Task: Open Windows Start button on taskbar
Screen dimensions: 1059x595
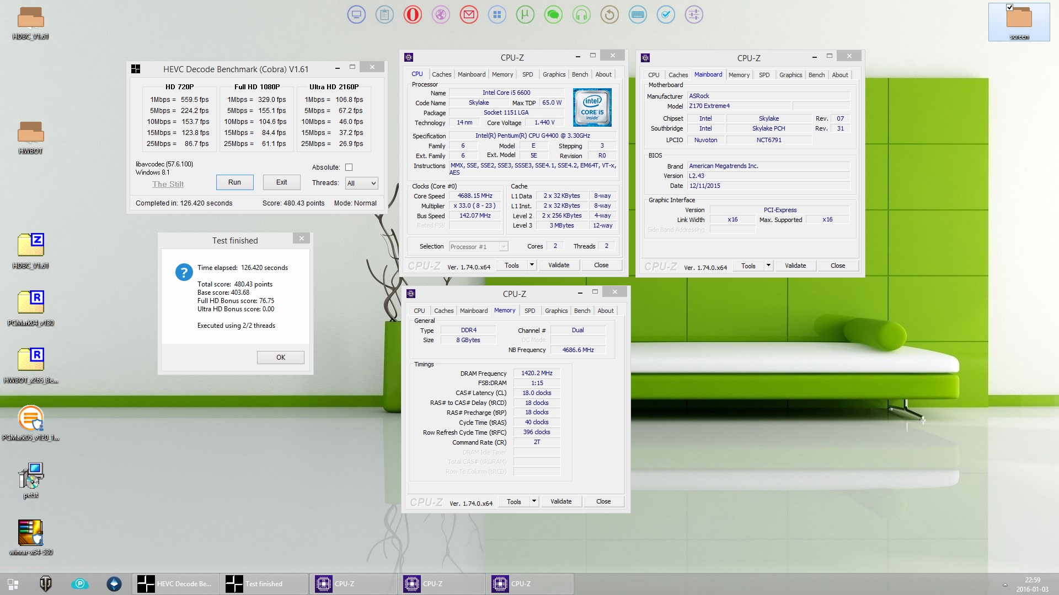Action: [x=13, y=584]
